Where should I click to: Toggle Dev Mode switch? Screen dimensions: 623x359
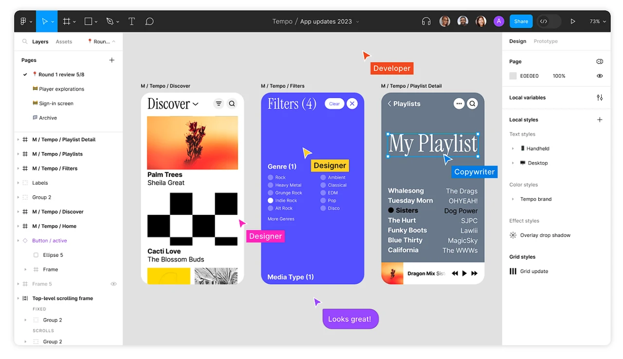pos(549,21)
